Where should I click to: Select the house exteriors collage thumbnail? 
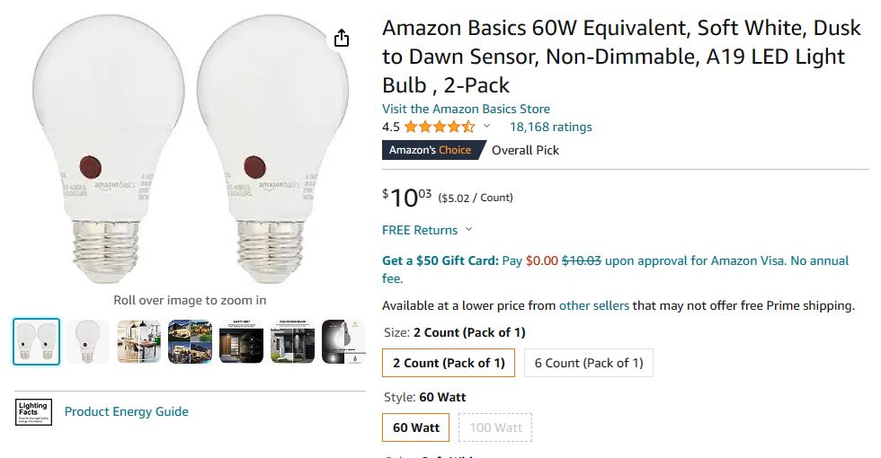coord(191,341)
